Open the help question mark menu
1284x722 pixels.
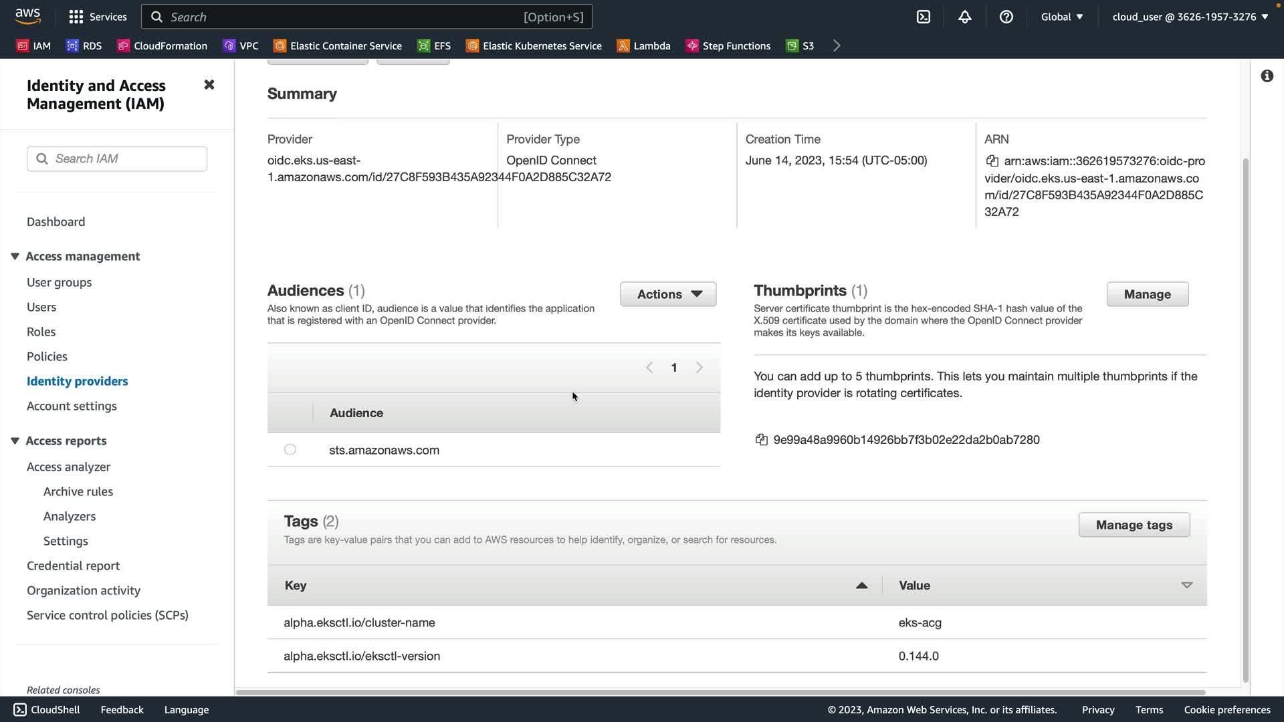[1006, 17]
